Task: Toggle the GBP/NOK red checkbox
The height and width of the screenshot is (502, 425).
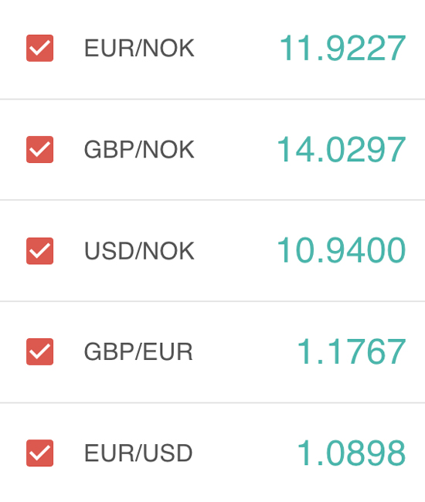Action: pyautogui.click(x=39, y=150)
